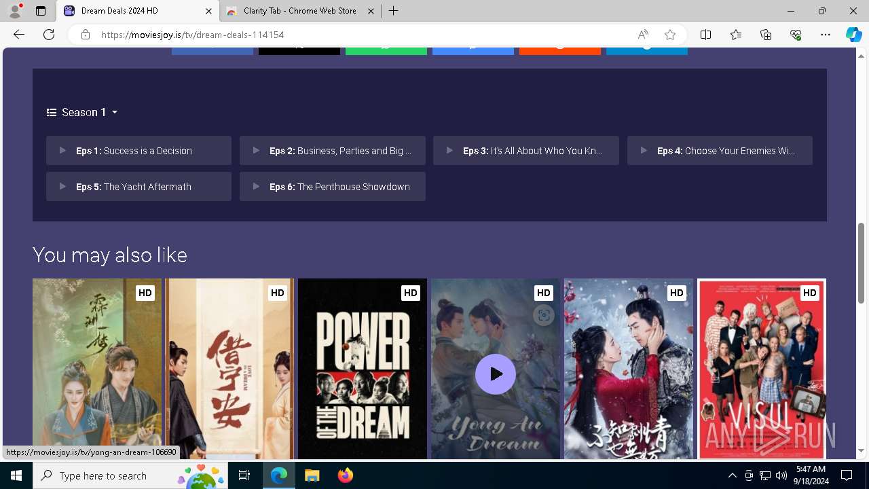Click the 'You may also like' heading

click(x=110, y=255)
